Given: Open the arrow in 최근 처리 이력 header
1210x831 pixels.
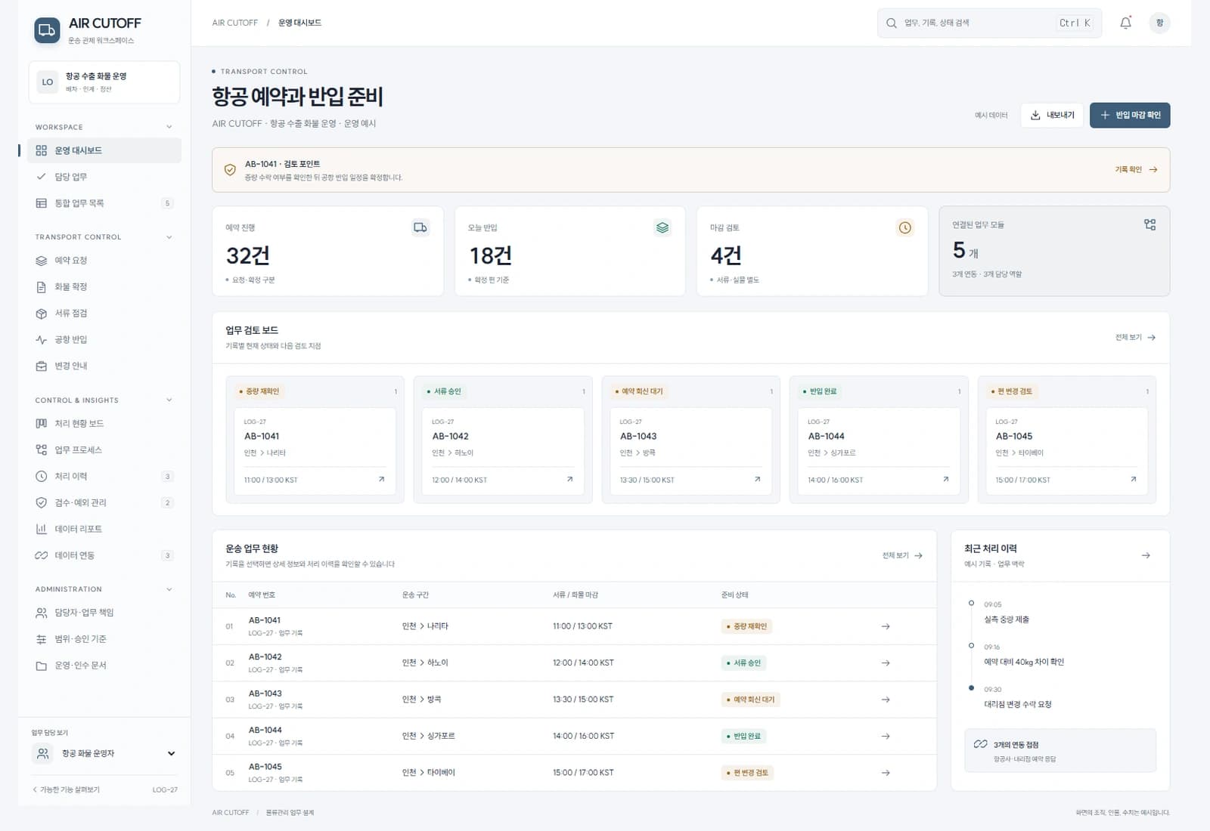Looking at the screenshot, I should (1146, 555).
